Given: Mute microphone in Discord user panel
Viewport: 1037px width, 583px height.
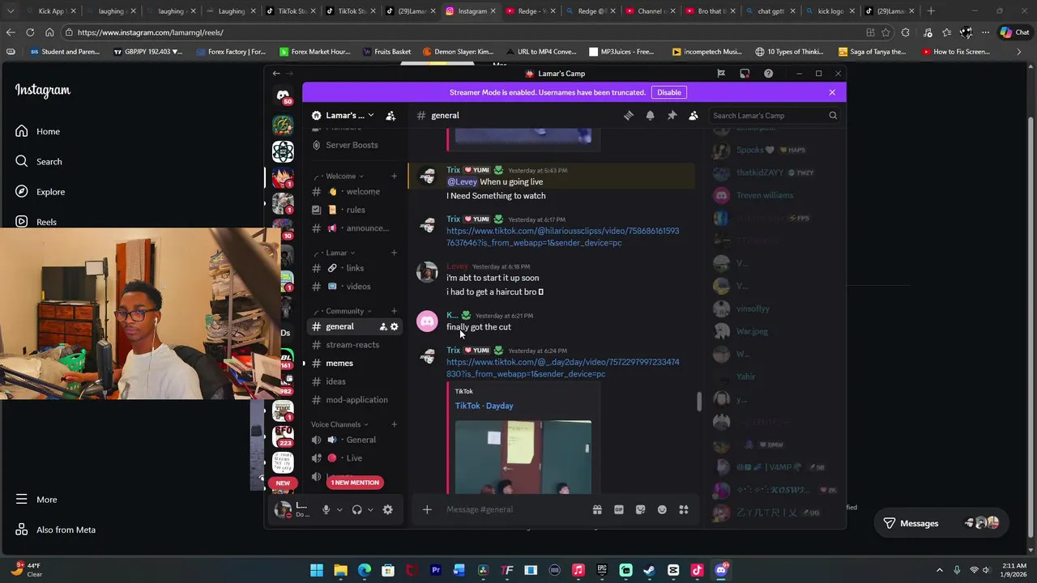Looking at the screenshot, I should [x=326, y=509].
